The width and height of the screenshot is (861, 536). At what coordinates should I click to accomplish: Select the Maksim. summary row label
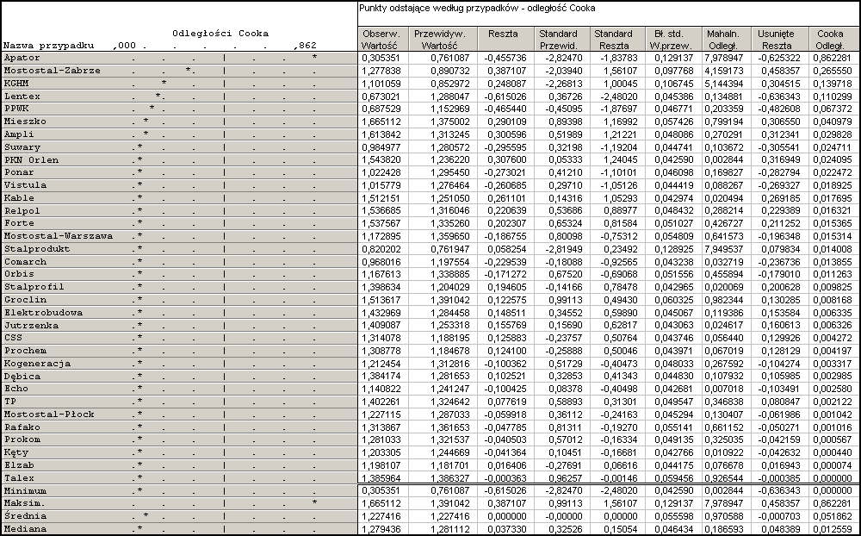25,503
